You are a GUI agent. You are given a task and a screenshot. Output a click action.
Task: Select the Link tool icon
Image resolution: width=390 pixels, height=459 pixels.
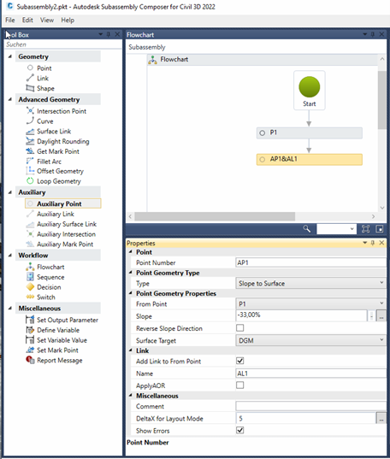(x=30, y=78)
